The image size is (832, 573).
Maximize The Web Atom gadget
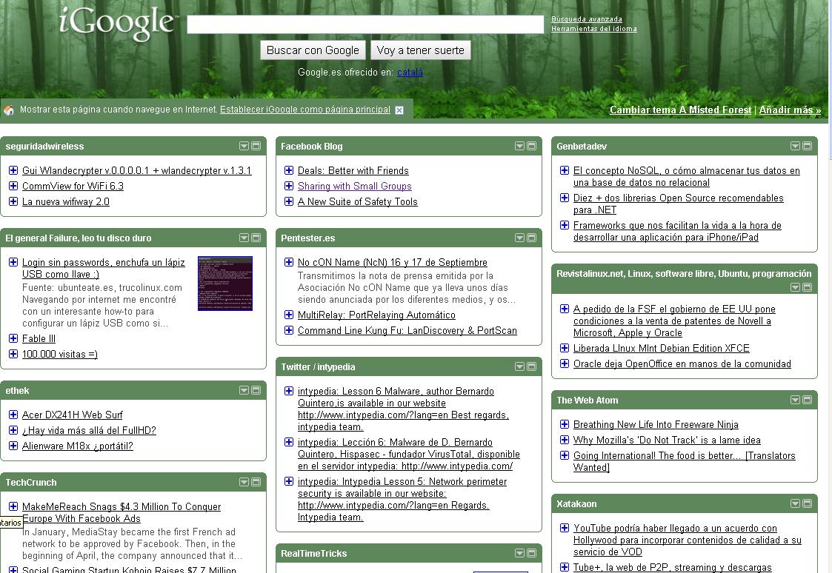click(807, 400)
